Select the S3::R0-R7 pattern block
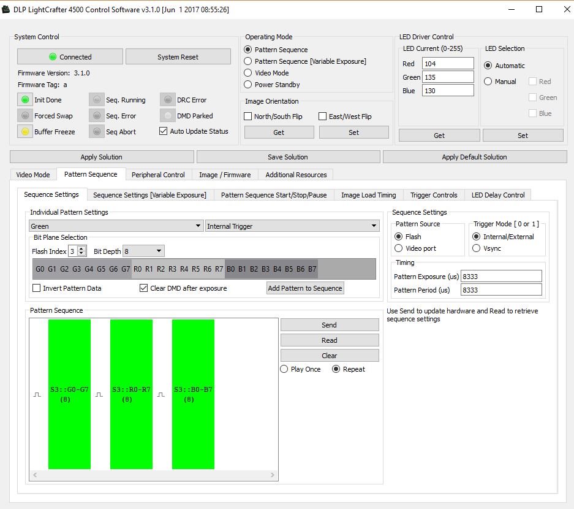 coord(131,394)
